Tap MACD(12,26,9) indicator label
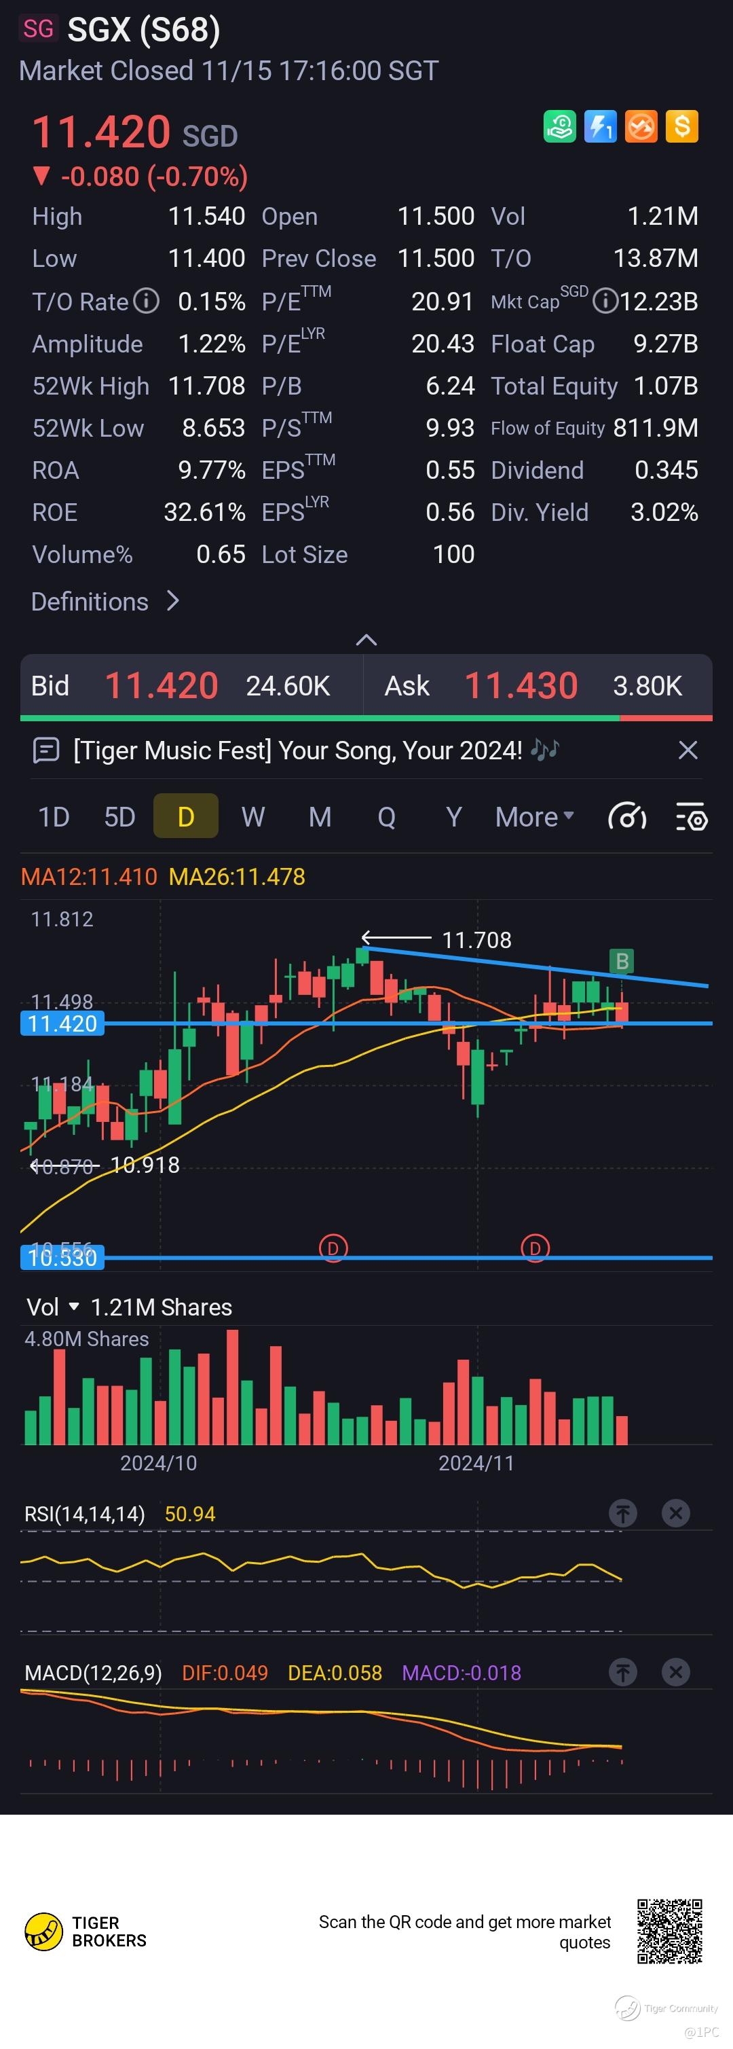The width and height of the screenshot is (733, 2049). pyautogui.click(x=93, y=1673)
